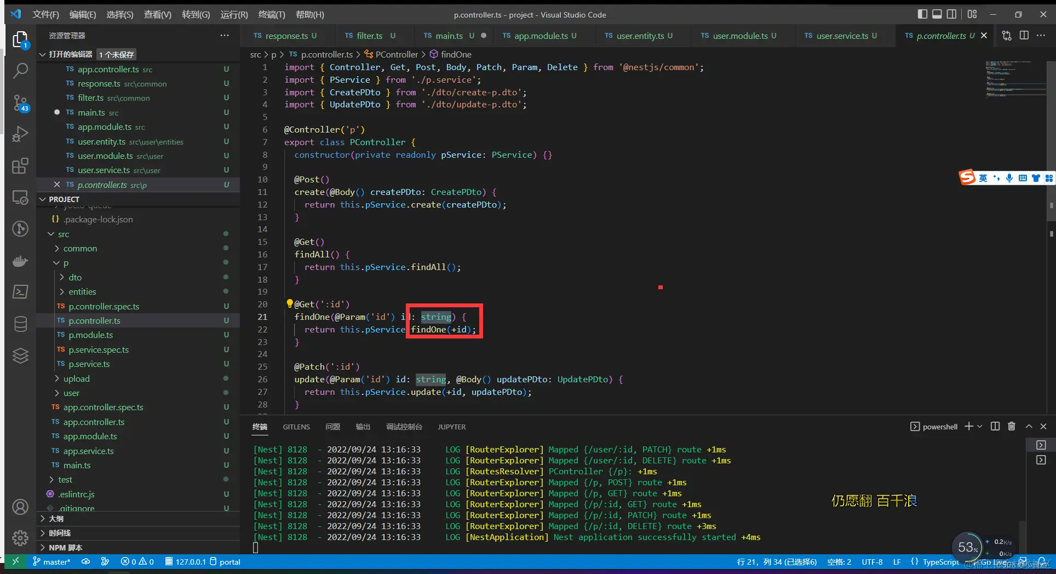Click the UTF-8 encoding in status bar
The image size is (1056, 574).
pyautogui.click(x=872, y=561)
